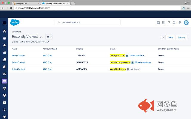The height and width of the screenshot is (119, 191).
Task: Click the brian@company.com email
Action: click(120, 62)
